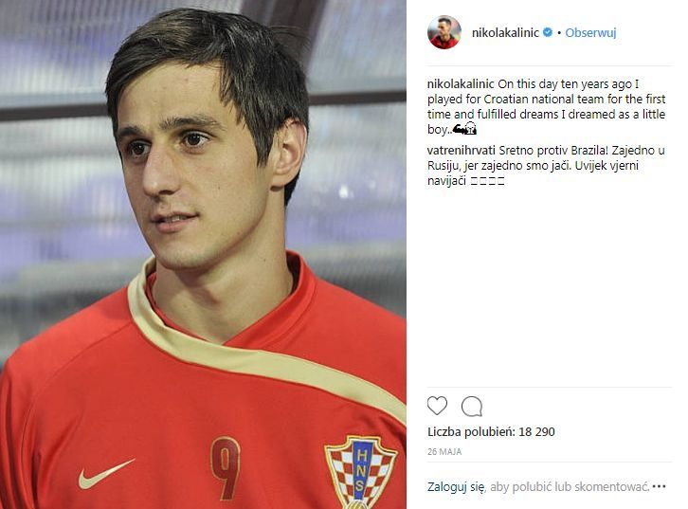Click the number 9 on the jersey

226,467
